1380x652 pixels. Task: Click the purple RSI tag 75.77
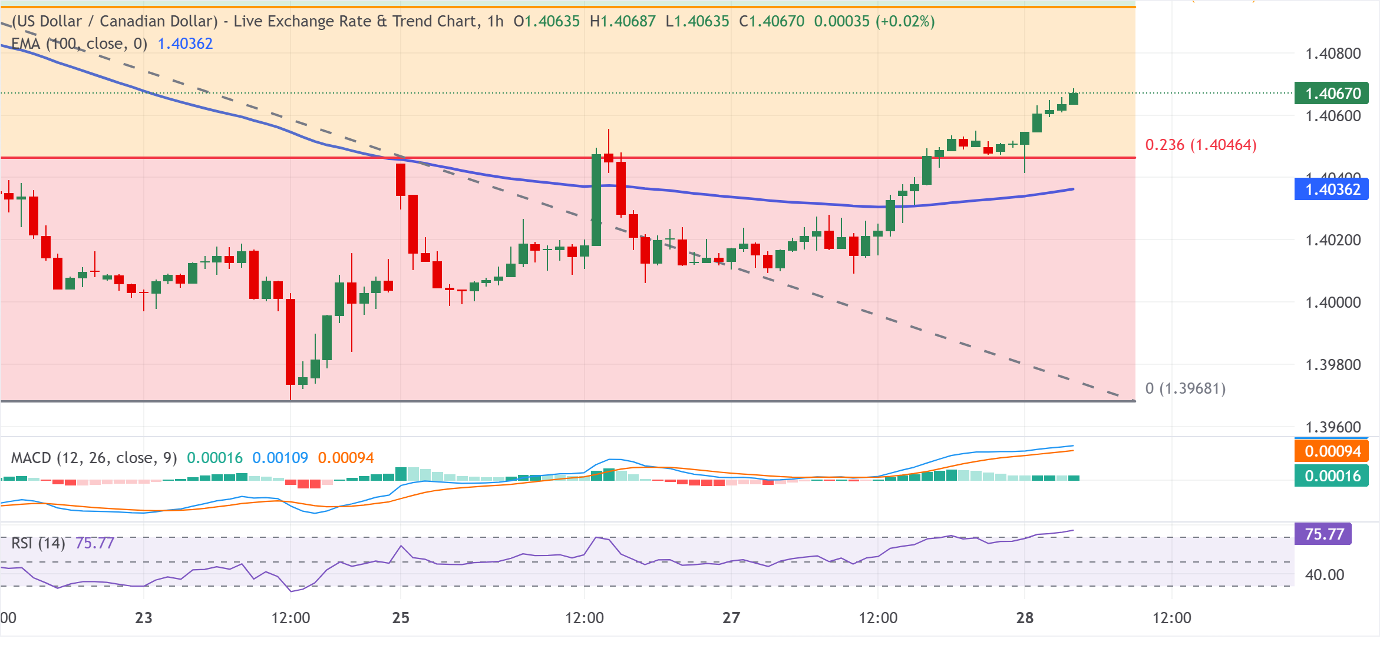click(x=1323, y=534)
